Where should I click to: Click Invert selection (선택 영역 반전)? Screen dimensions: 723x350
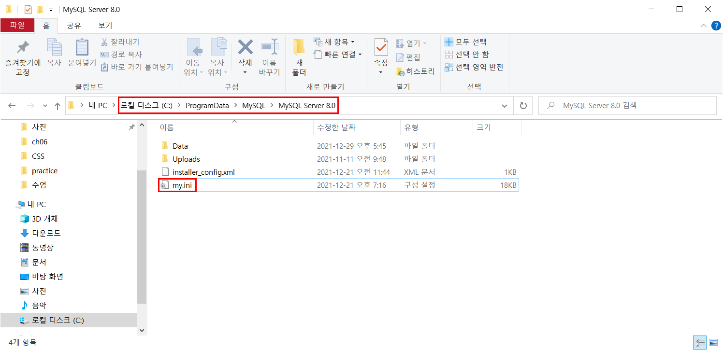coord(474,67)
